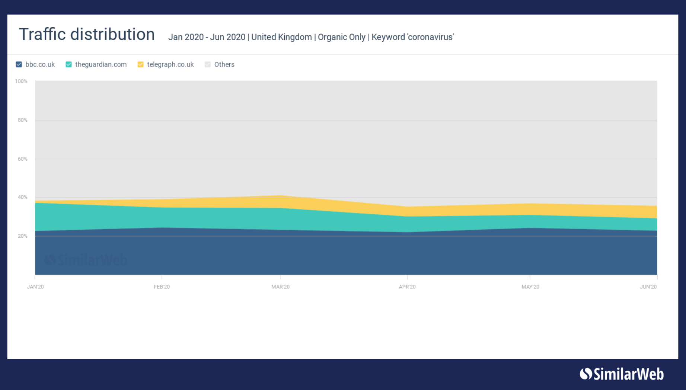Click the Others legend label

click(224, 64)
